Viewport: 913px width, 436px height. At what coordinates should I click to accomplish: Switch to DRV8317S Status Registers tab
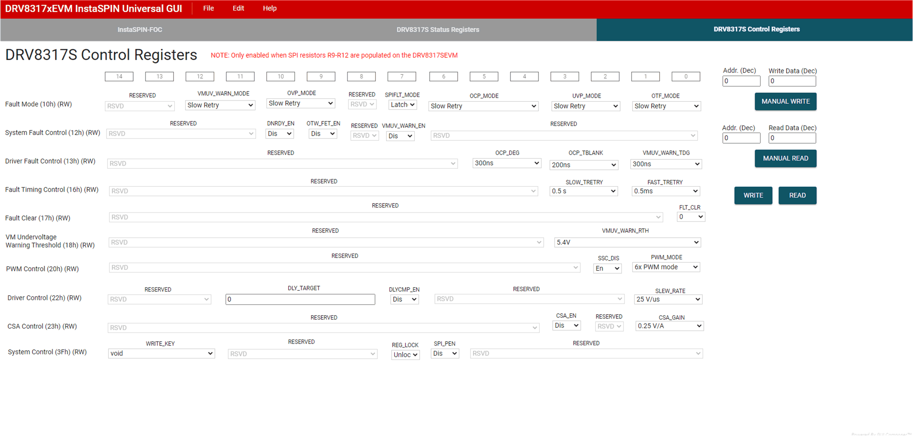(x=438, y=30)
